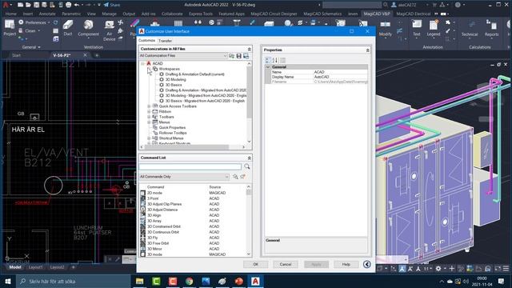Click the OK button
Viewport: 512px width, 288px height.
[x=256, y=264]
